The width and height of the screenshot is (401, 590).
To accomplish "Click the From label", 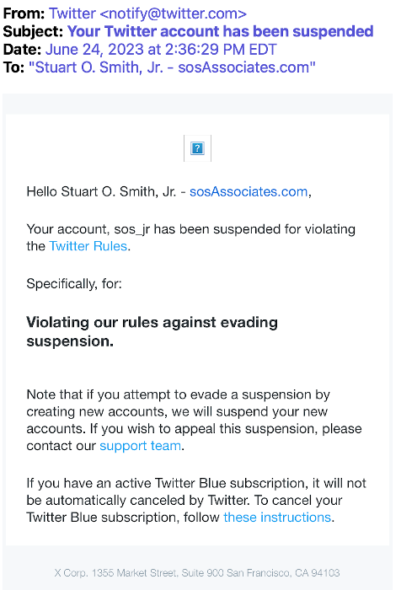I will [24, 14].
